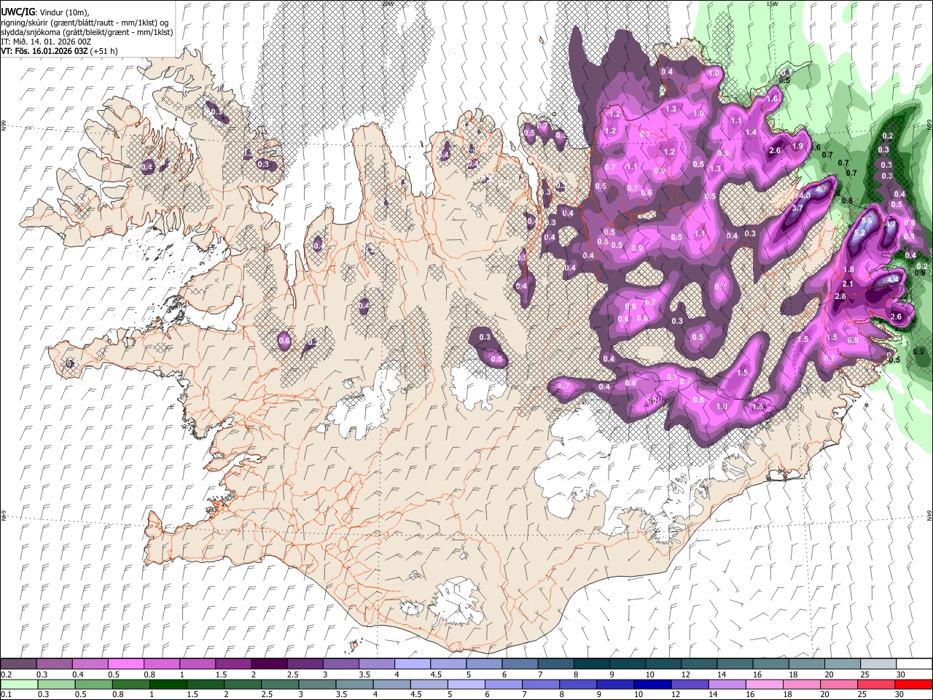Pick bottom legend pale green swatch 0.1–0.3
This screenshot has height=700, width=933.
[18, 684]
